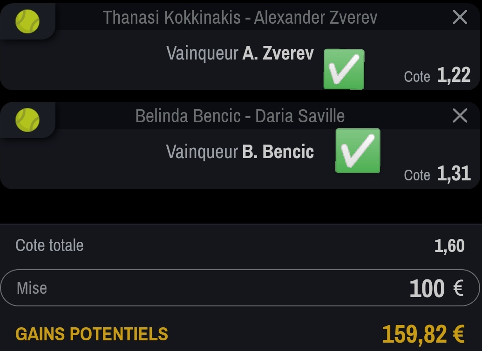The image size is (482, 351).
Task: Click the green checkmark next to A. Zverev
Action: click(x=344, y=69)
